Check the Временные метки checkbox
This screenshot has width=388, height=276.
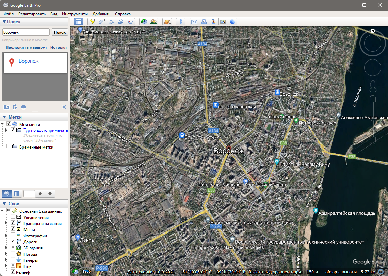[9, 147]
